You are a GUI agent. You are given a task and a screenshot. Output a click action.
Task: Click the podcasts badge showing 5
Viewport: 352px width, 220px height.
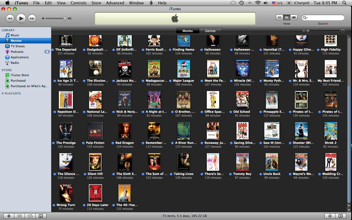[x=47, y=52]
